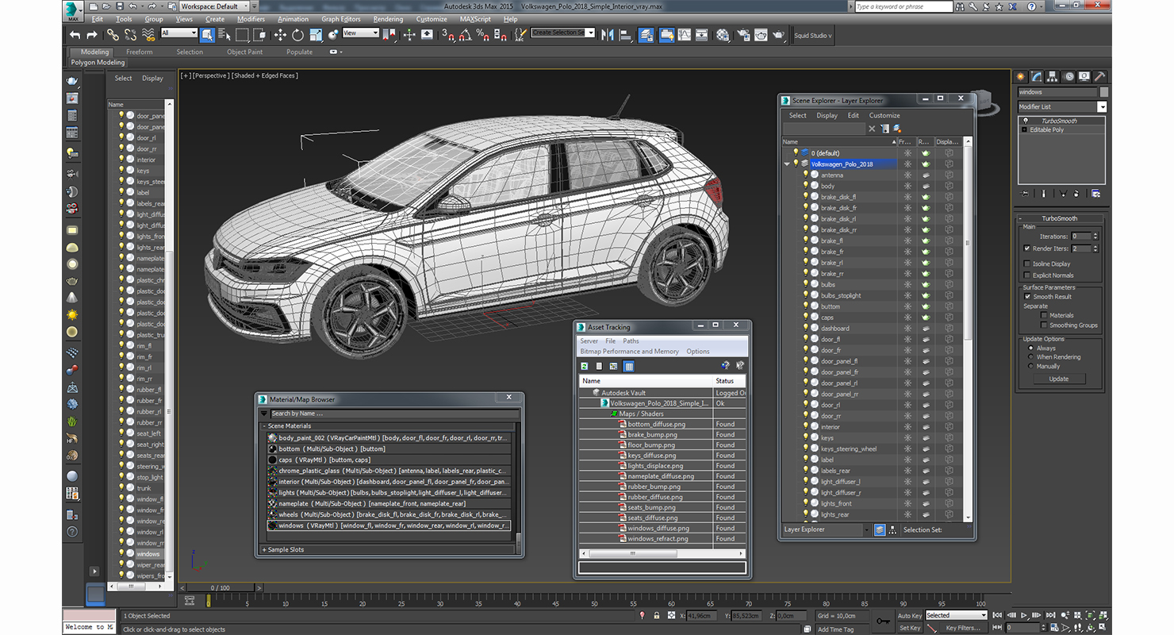Image resolution: width=1174 pixels, height=635 pixels.
Task: Open the Select by Name tool
Action: point(224,35)
